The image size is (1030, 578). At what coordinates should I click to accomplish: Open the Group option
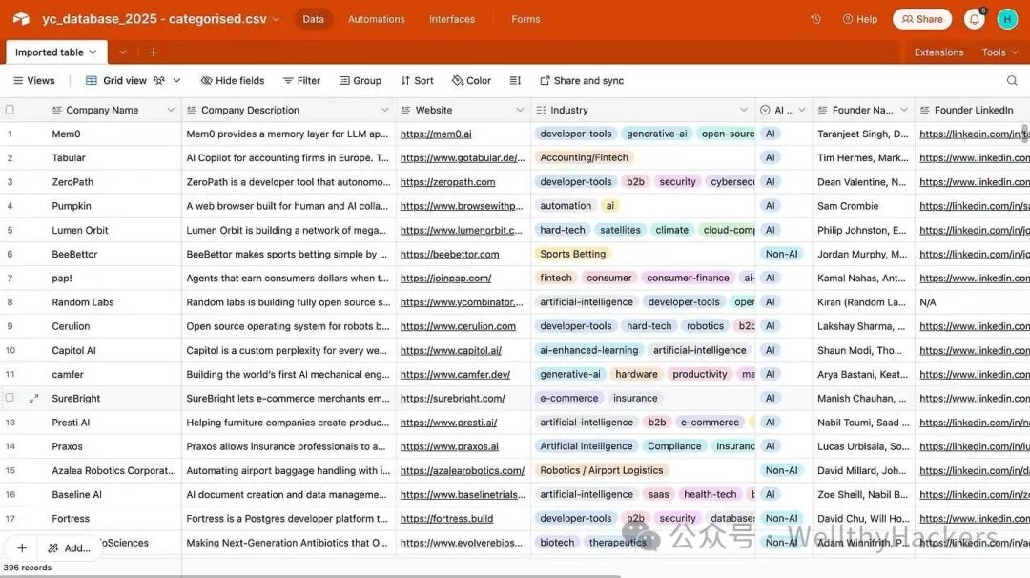point(360,81)
